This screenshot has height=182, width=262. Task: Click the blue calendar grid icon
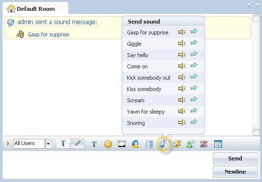[218, 144]
